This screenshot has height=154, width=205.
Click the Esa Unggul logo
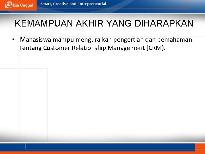pyautogui.click(x=19, y=5)
